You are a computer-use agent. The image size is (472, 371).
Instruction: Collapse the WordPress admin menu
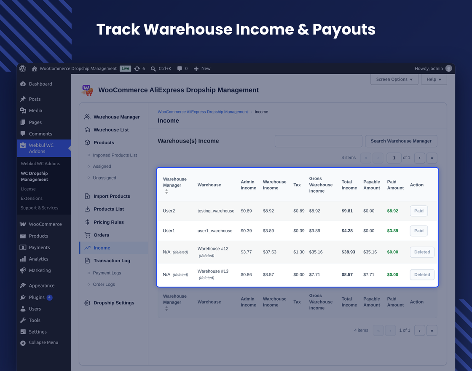44,342
